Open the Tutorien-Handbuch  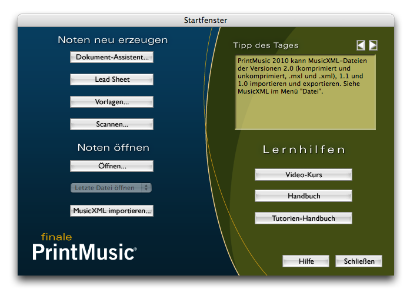click(x=304, y=218)
